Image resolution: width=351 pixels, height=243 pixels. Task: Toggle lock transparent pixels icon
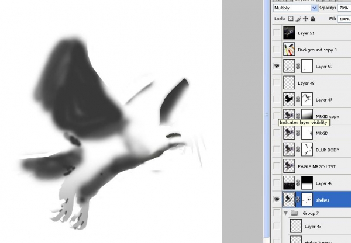pyautogui.click(x=291, y=19)
